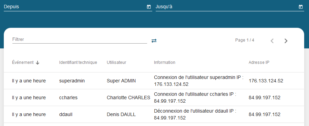Click the Page 1 / 4 indicator
Viewport: 309px width, 126px height.
pyautogui.click(x=245, y=40)
